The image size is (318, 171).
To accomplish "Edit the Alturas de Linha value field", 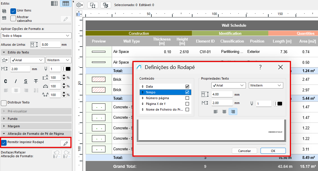I will [x=51, y=44].
